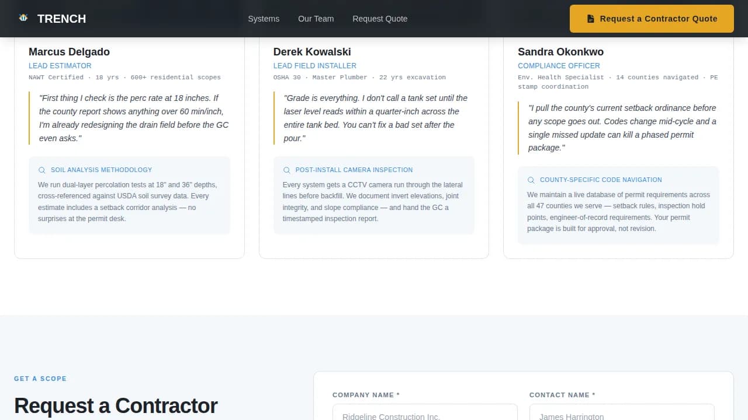Click the TRENCH brand name in the header
The width and height of the screenshot is (748, 420).
tap(61, 18)
